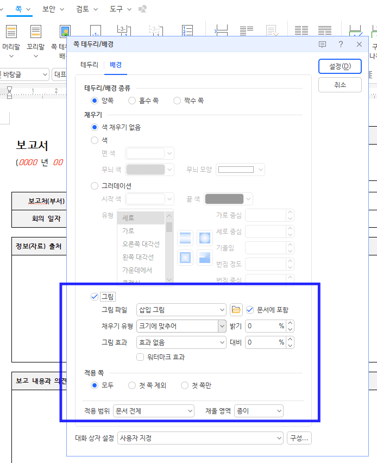Select 오른쪽 대각선 gradient type
377x463 pixels.
tap(141, 244)
